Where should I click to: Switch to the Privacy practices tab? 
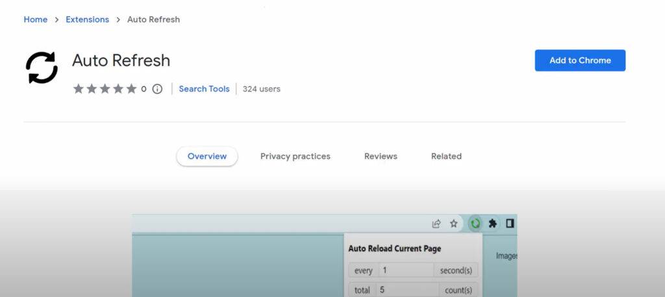(x=295, y=156)
